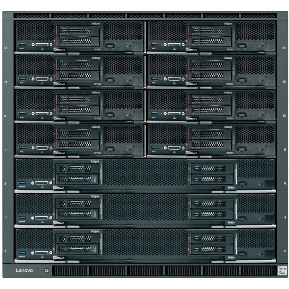Viewport: 289px width, 289px height.
Task: Click the warning LED beside bay 8 power button
Action: (260, 149)
